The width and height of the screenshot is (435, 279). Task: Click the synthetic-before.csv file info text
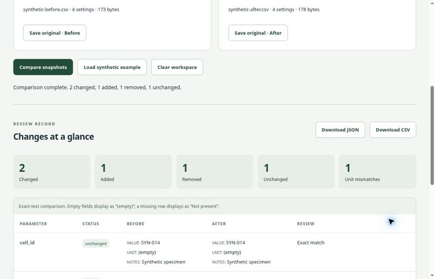pyautogui.click(x=71, y=9)
